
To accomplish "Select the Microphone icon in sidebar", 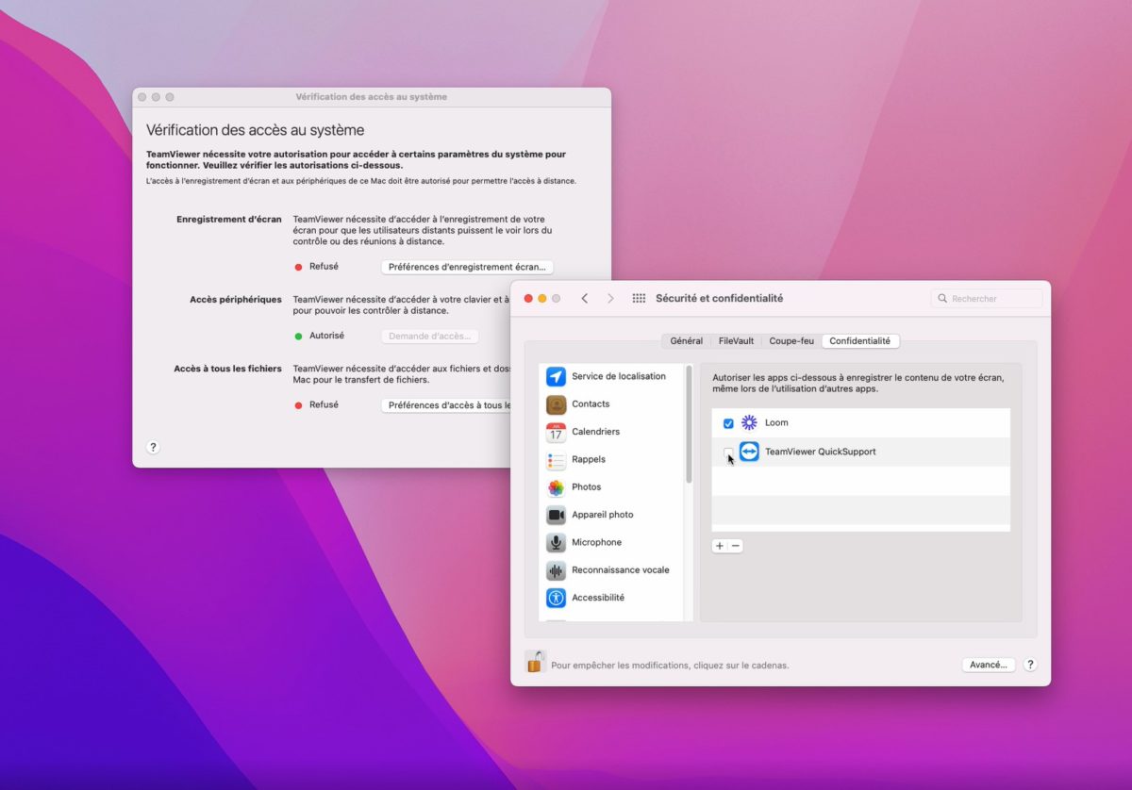I will pyautogui.click(x=556, y=543).
